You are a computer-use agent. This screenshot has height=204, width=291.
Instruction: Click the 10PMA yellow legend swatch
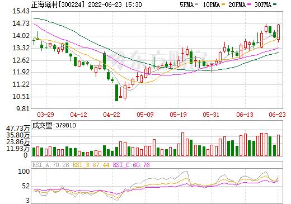223,4
